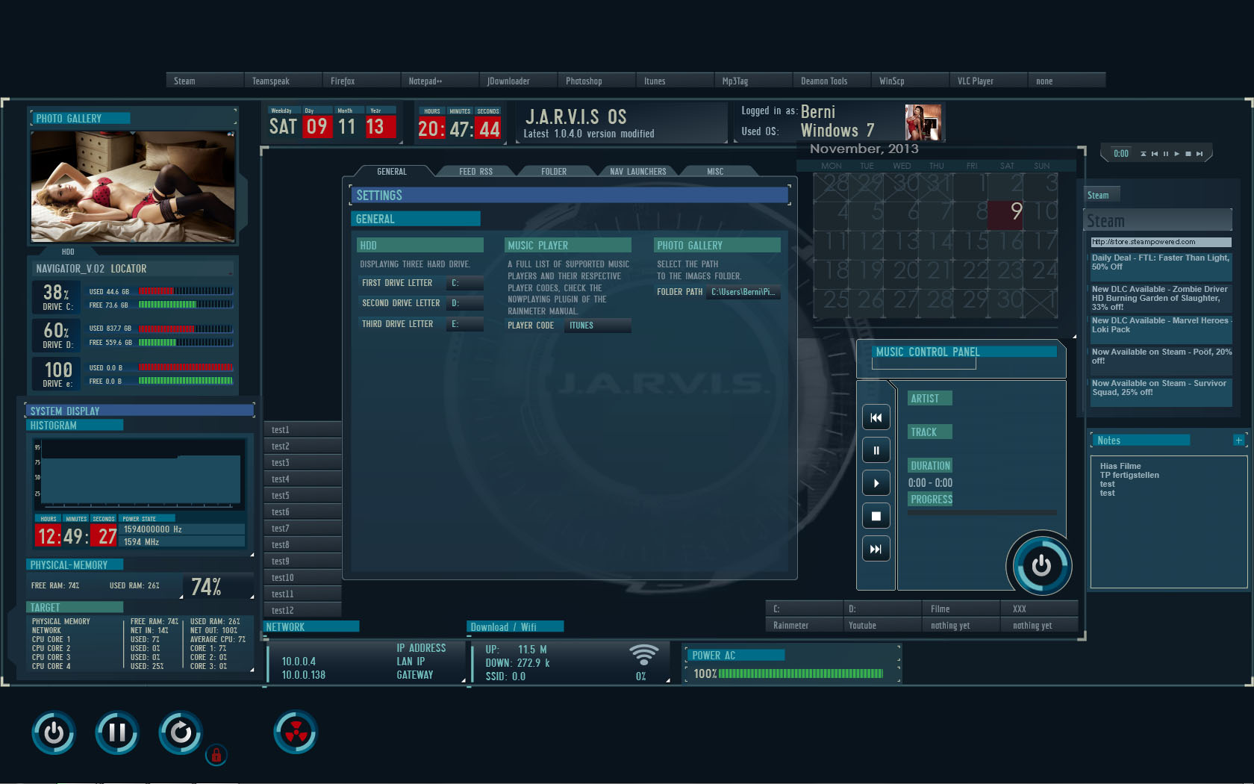Open the first drive letter dropdown showing C:
The image size is (1254, 784).
coord(464,283)
